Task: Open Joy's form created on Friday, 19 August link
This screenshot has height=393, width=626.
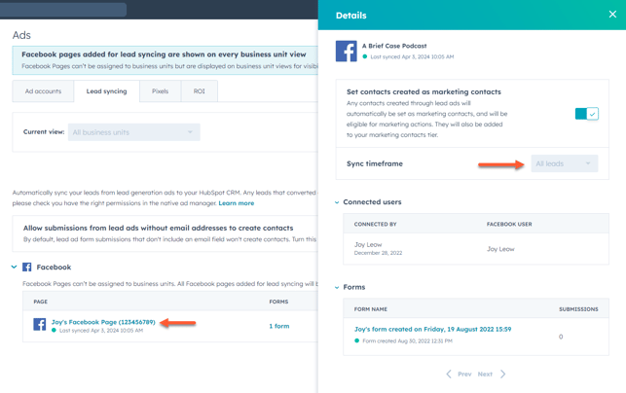Action: [x=433, y=329]
